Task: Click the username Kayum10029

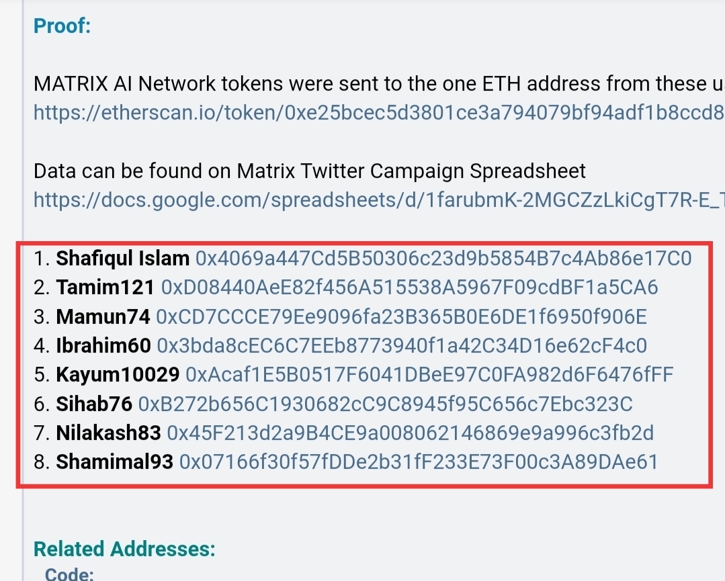Action: (118, 374)
